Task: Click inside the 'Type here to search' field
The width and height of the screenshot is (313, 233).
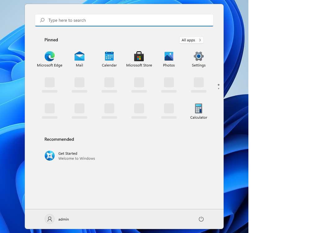Action: [124, 20]
